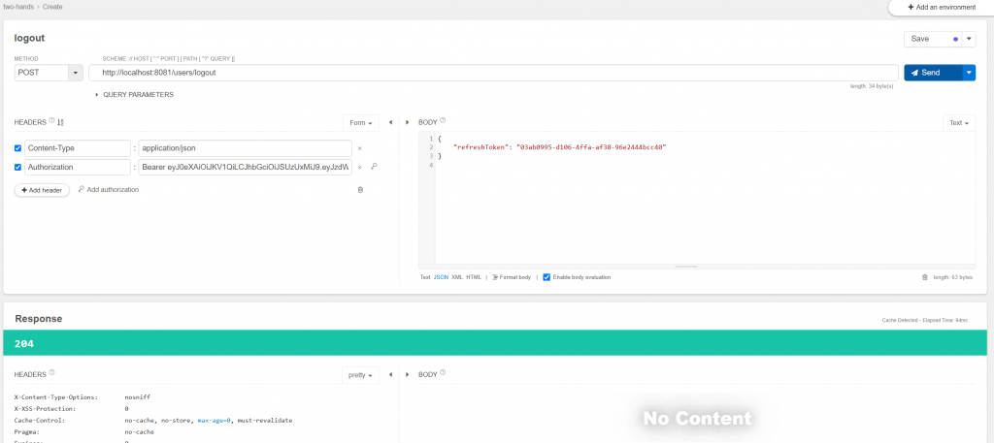Open help icon beside request HEADERS label

tap(51, 121)
